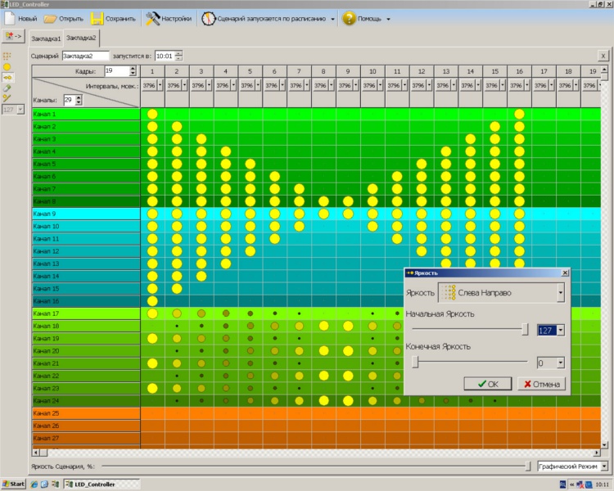Click the Новый (New) document icon
Viewport: 614px width, 491px height.
pos(11,18)
